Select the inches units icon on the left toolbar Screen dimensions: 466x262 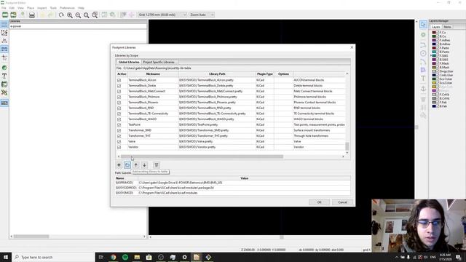pos(4,41)
